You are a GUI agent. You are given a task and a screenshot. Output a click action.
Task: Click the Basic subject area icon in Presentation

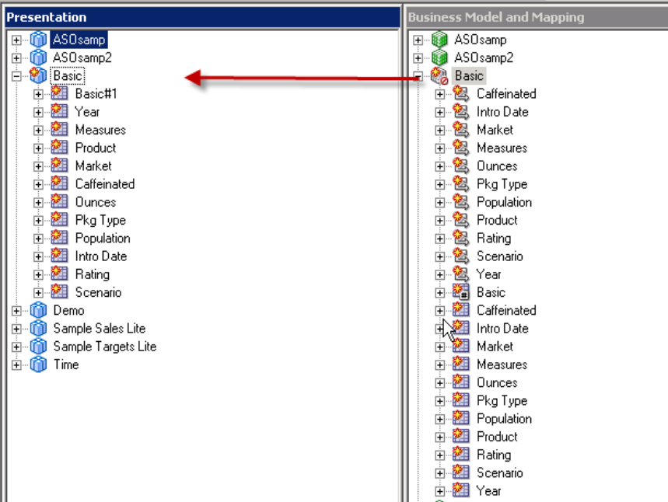[38, 76]
